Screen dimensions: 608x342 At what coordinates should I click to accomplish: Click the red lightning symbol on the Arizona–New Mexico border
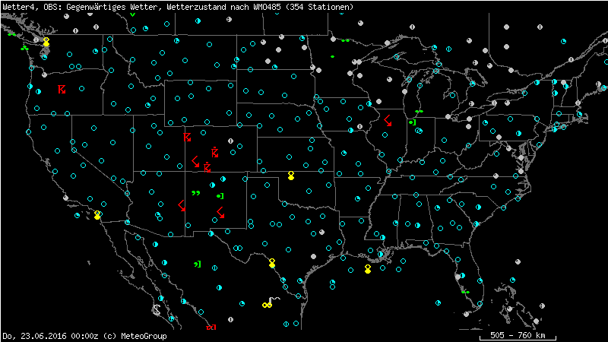pyautogui.click(x=182, y=206)
